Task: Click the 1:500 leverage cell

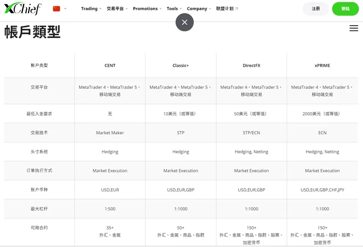Action: 110,209
